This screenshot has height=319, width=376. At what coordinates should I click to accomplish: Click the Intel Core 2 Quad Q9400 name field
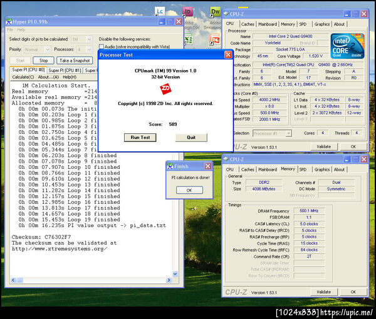tap(290, 36)
